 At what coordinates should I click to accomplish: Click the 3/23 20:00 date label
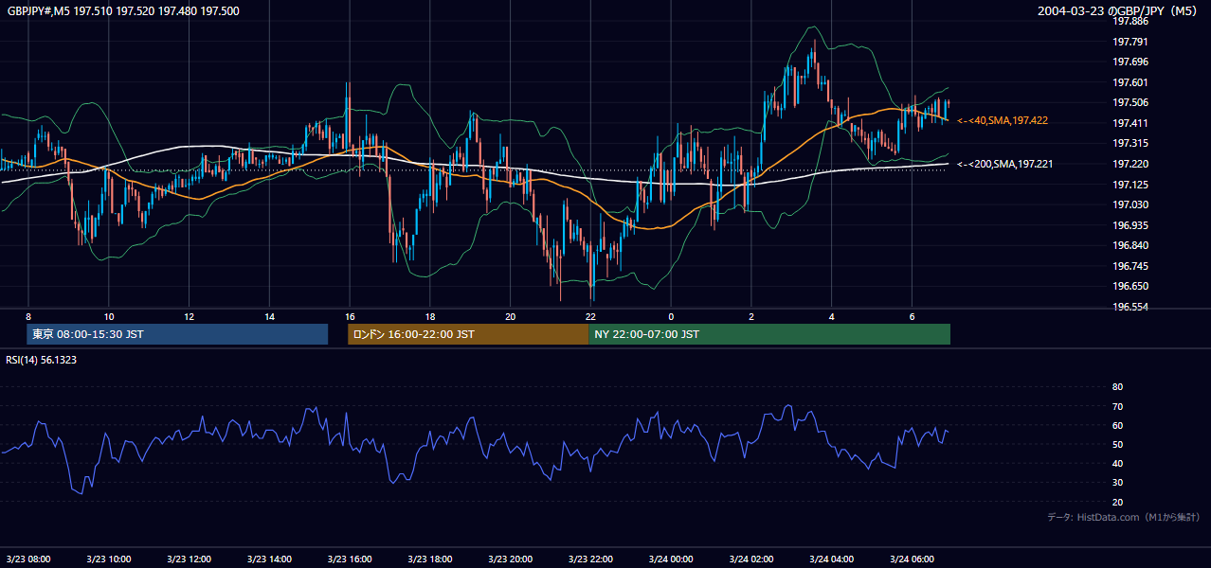pyautogui.click(x=511, y=559)
